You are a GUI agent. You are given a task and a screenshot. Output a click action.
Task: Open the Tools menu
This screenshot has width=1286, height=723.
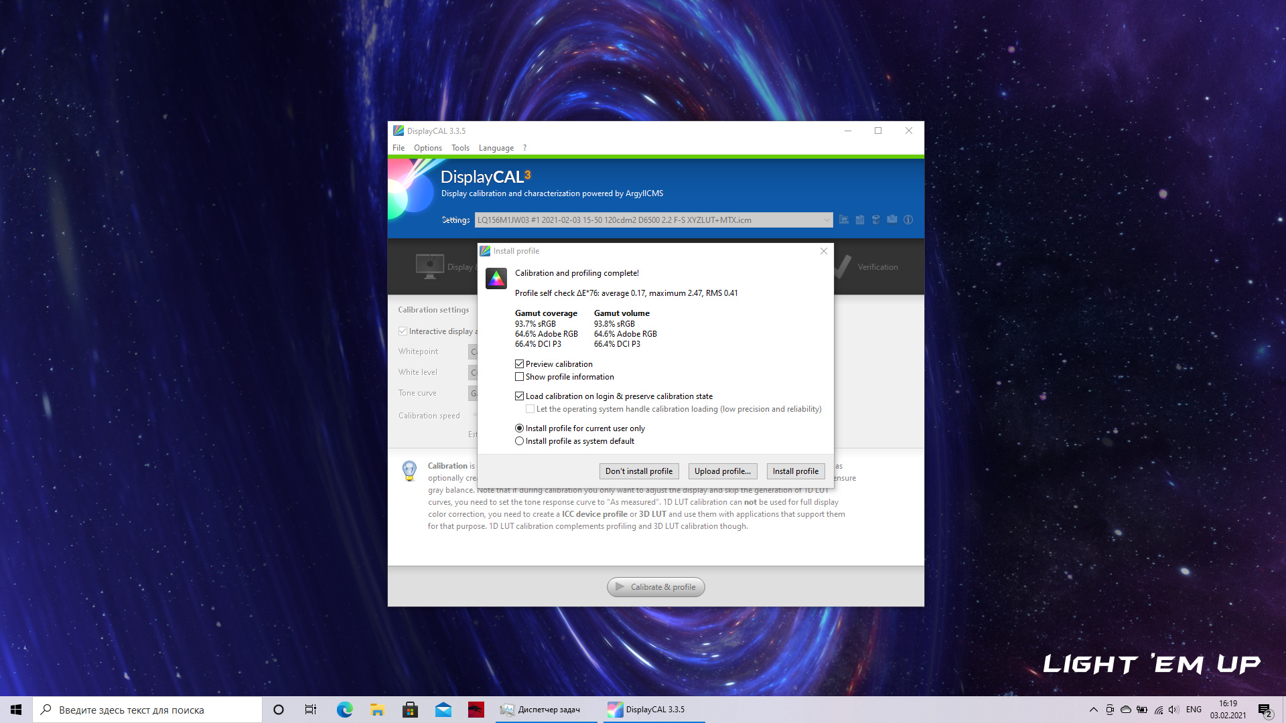point(460,148)
